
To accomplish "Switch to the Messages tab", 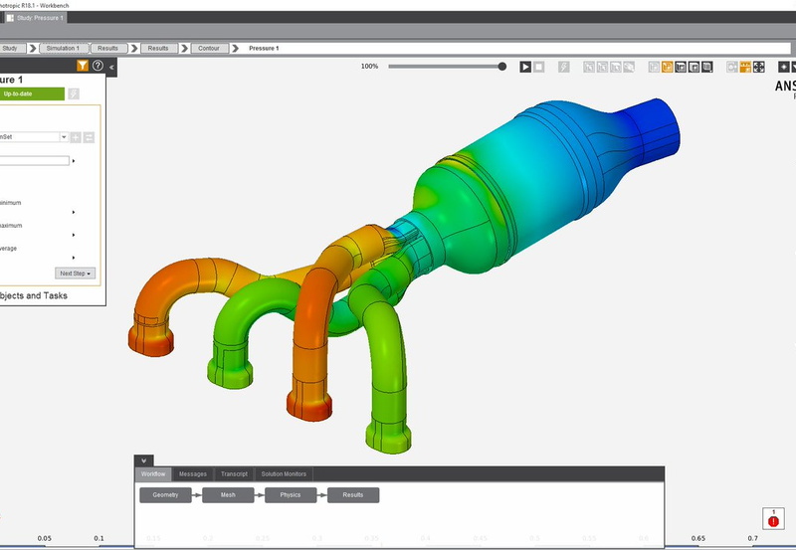I will 193,474.
